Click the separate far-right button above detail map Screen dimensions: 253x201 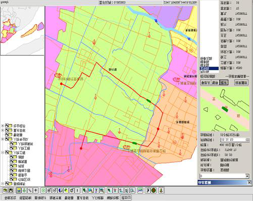click(x=241, y=82)
